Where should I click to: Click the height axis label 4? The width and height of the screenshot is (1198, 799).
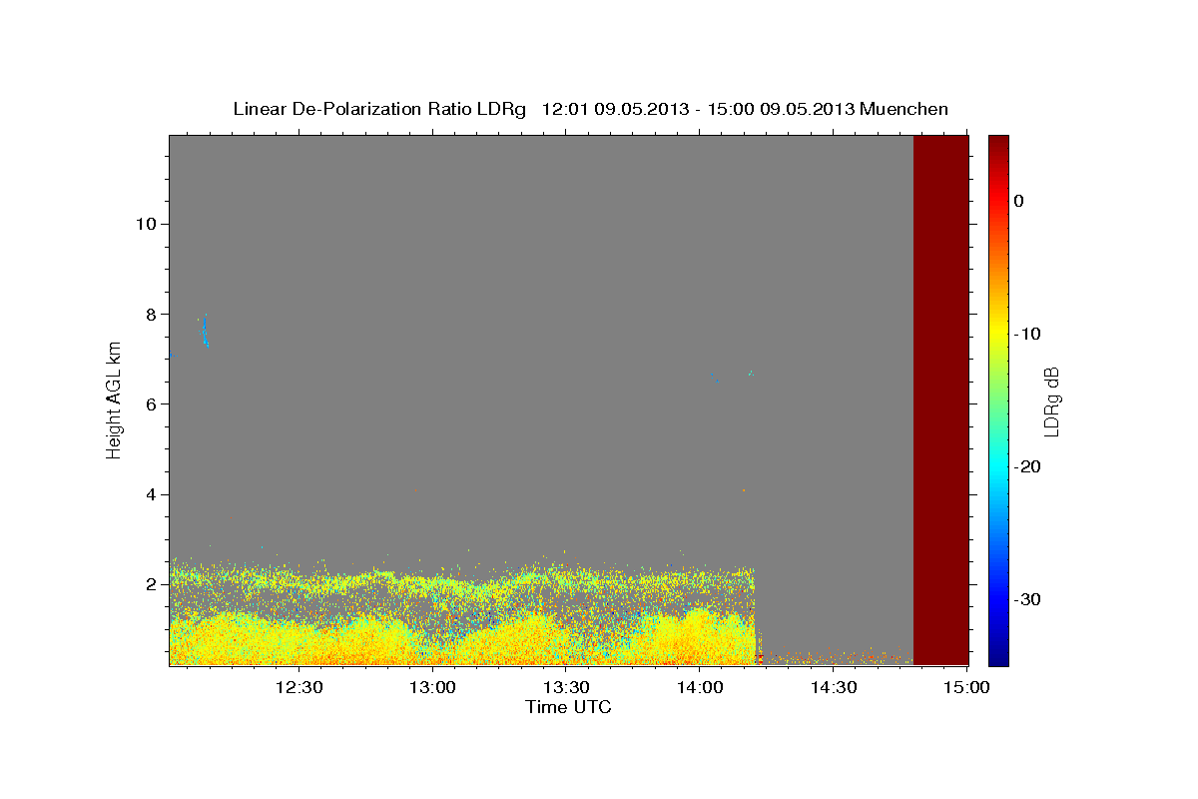click(x=149, y=494)
